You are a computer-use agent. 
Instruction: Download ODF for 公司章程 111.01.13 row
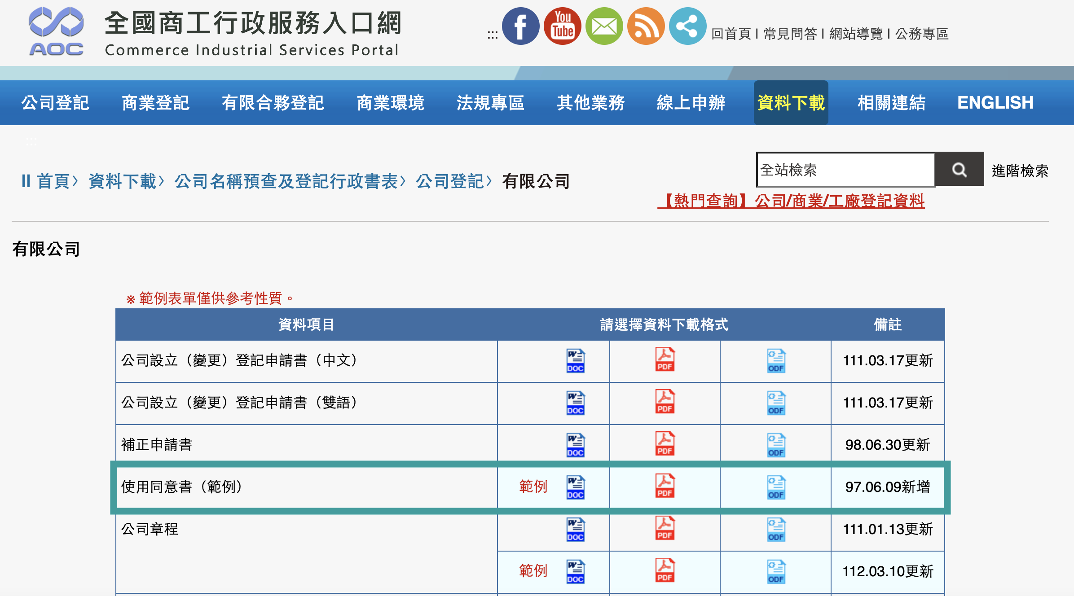click(x=776, y=530)
